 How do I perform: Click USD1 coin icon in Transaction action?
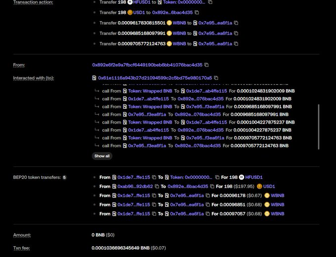point(130,12)
